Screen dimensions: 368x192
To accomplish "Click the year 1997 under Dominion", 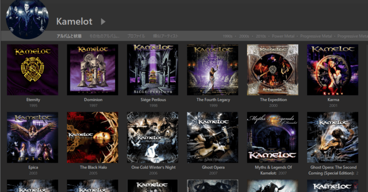I will [x=93, y=105].
